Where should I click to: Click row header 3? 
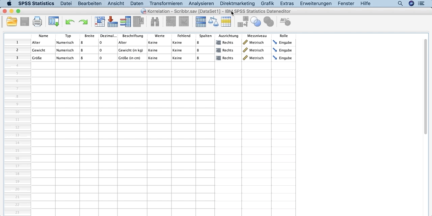point(18,58)
